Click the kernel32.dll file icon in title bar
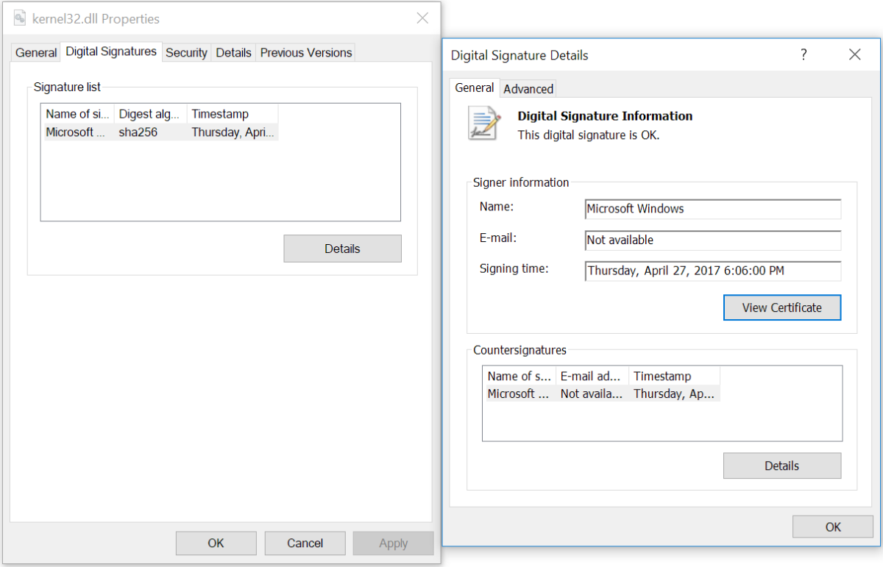 pos(21,18)
